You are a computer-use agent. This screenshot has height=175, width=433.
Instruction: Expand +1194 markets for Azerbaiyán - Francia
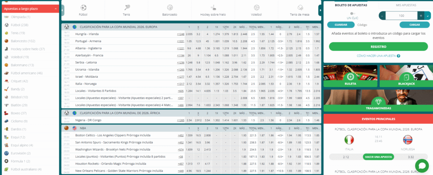(x=181, y=55)
